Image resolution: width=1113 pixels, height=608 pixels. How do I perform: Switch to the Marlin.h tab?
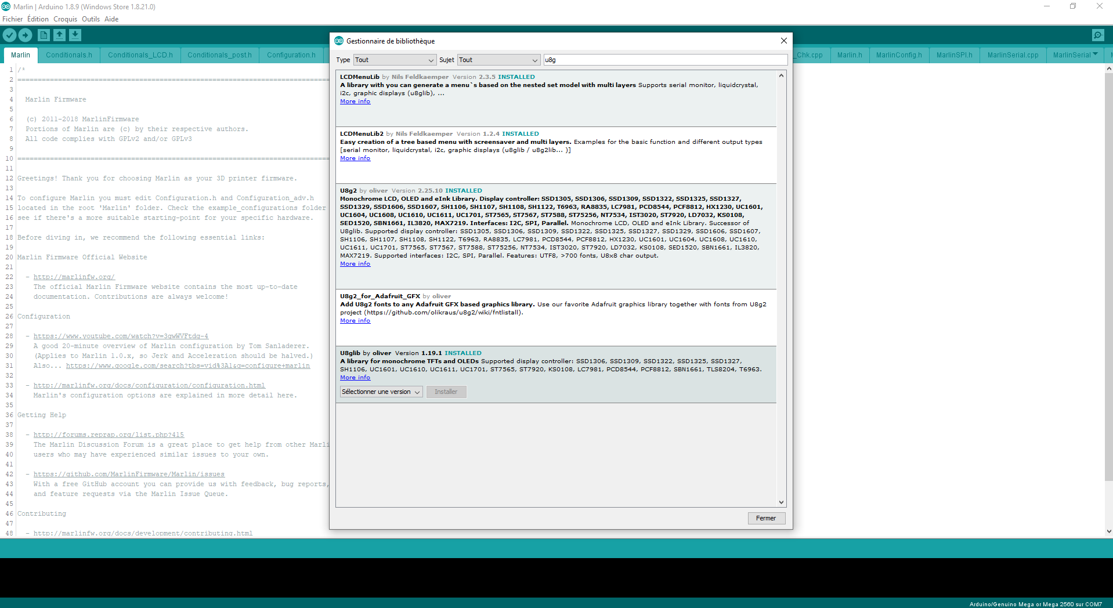tap(850, 55)
